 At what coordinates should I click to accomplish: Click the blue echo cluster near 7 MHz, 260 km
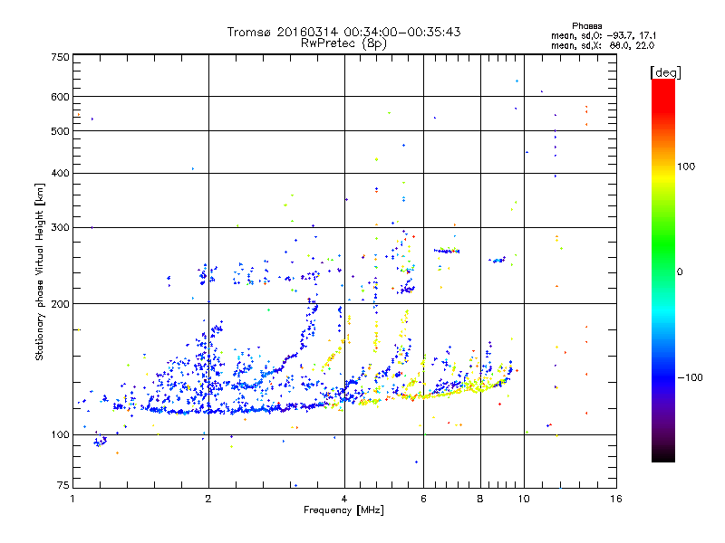click(447, 251)
